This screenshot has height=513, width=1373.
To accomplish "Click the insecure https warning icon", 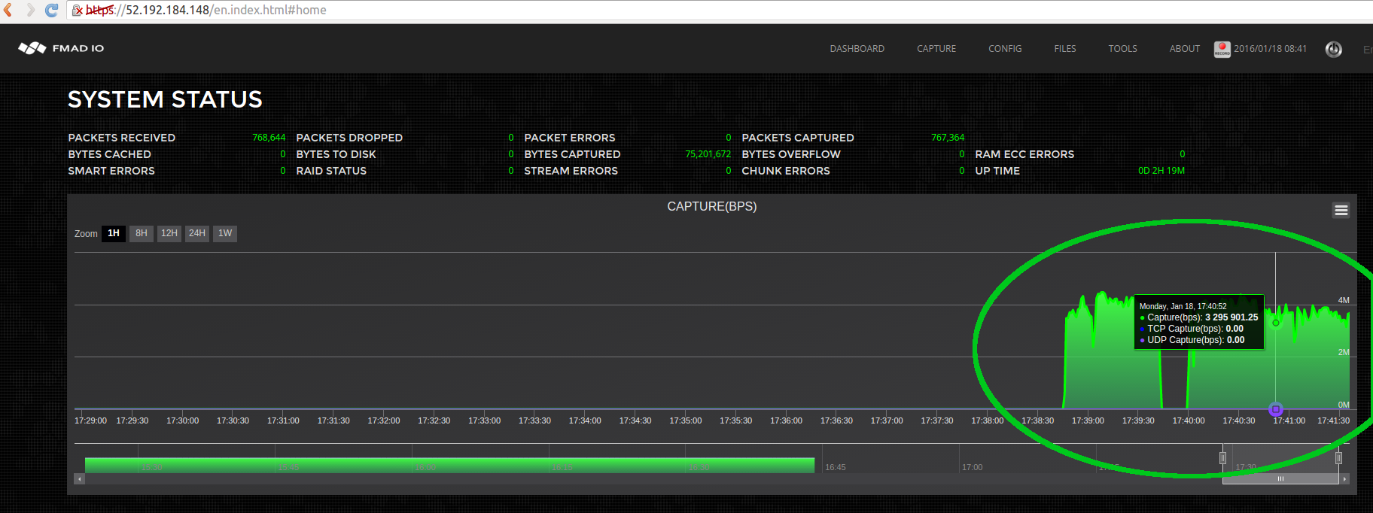I will pyautogui.click(x=78, y=10).
